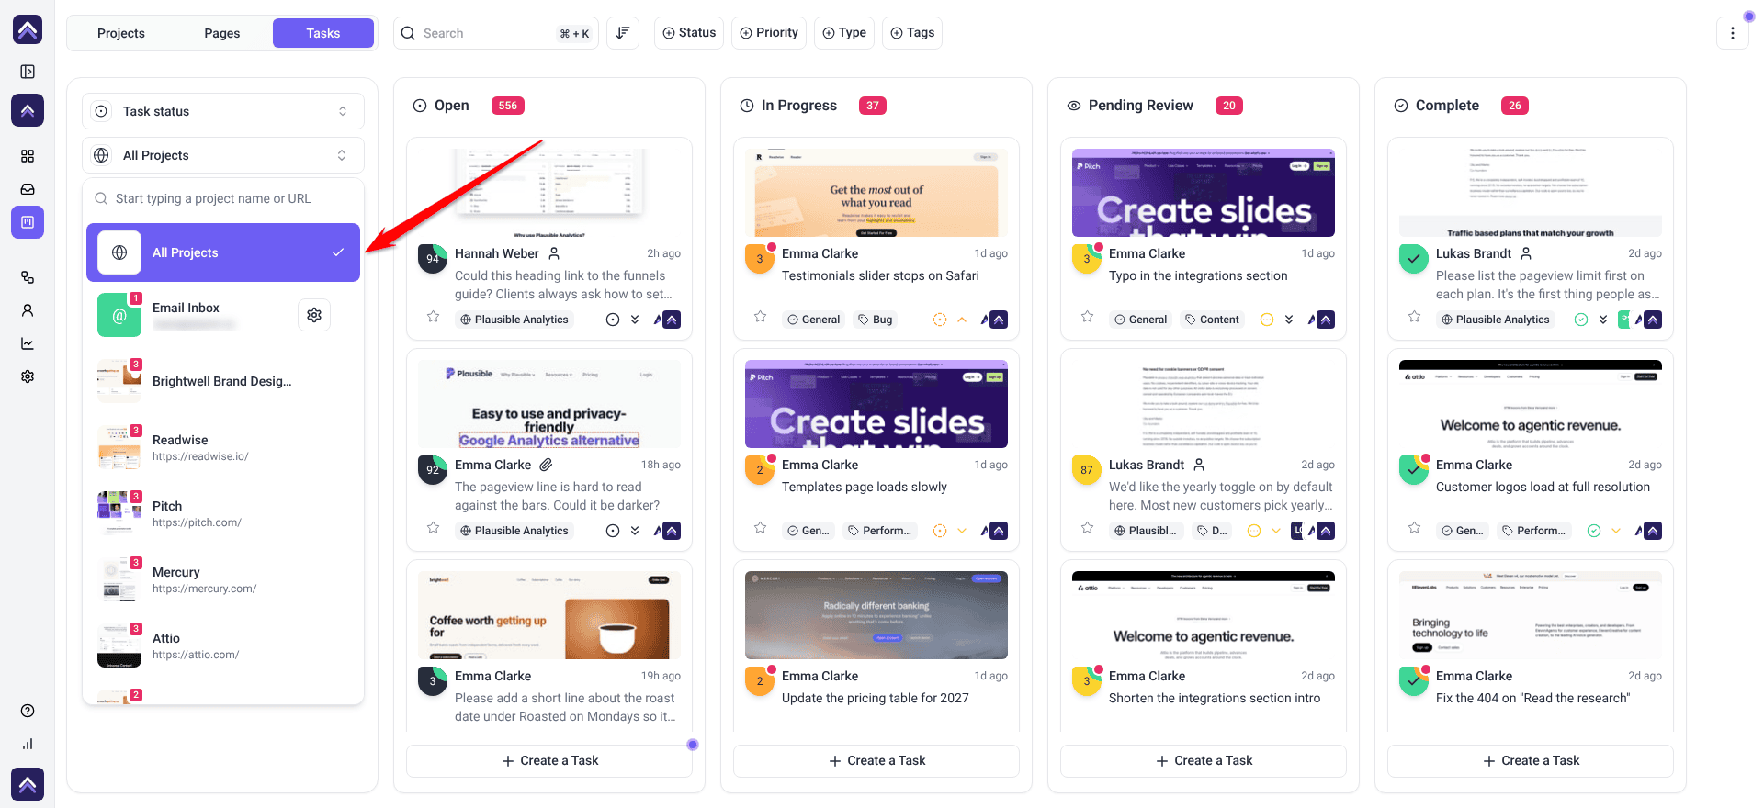Open the dashboard grid icon in left sidebar

click(28, 156)
